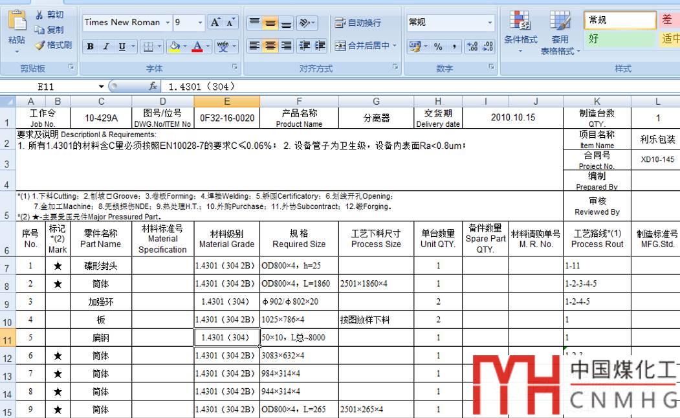Select column G header
Image resolution: width=680 pixels, height=418 pixels.
tap(376, 102)
